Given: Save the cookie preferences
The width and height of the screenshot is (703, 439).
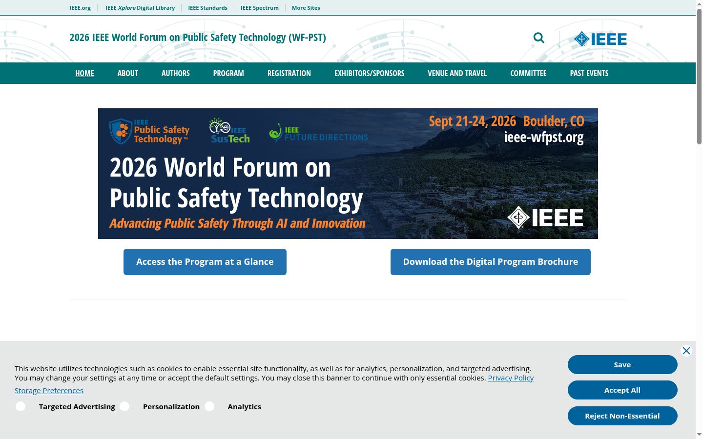Looking at the screenshot, I should tap(622, 364).
